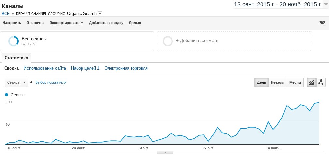Click the ВСЕ breadcrumb link
Viewport: 329px width, 155px height.
pyautogui.click(x=6, y=14)
